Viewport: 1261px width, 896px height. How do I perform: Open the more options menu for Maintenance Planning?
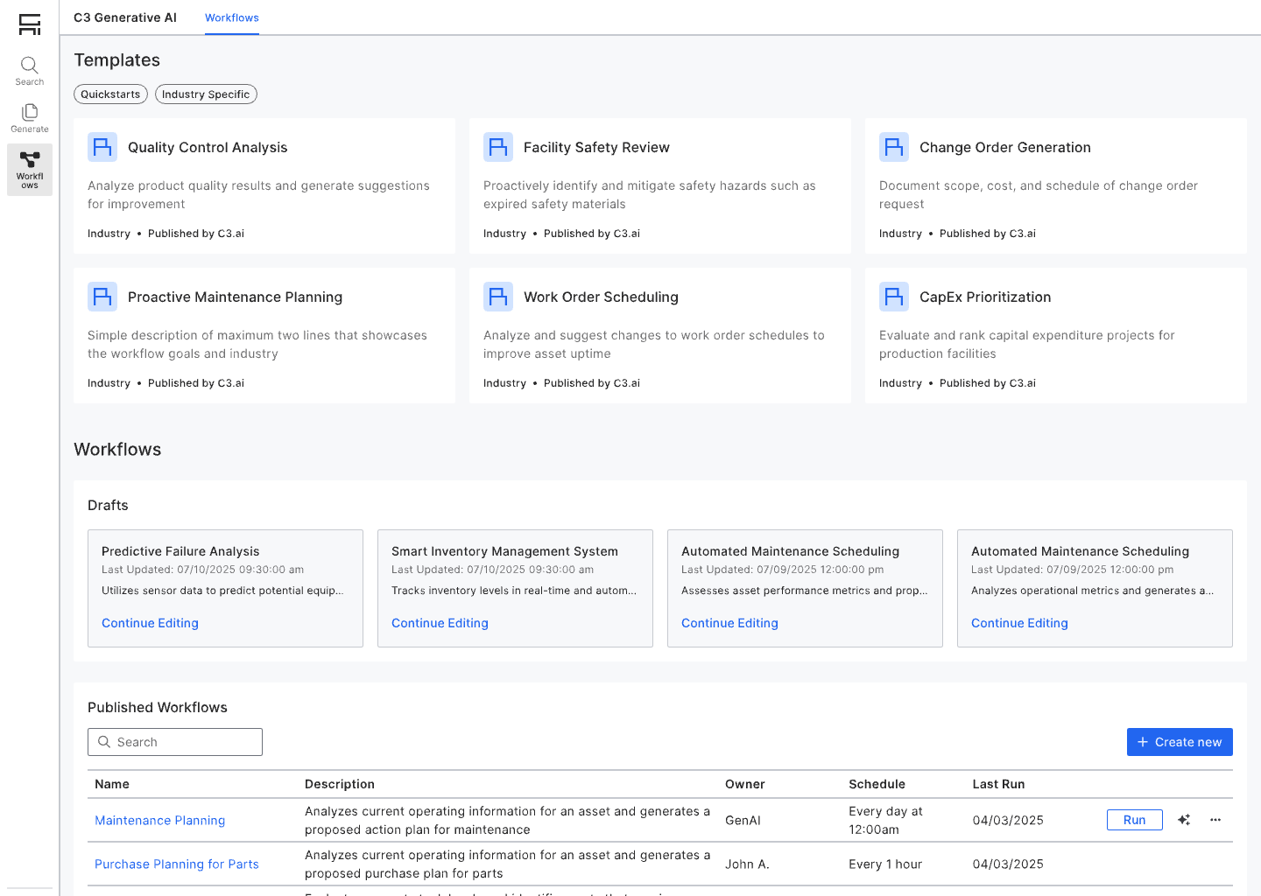[1215, 820]
